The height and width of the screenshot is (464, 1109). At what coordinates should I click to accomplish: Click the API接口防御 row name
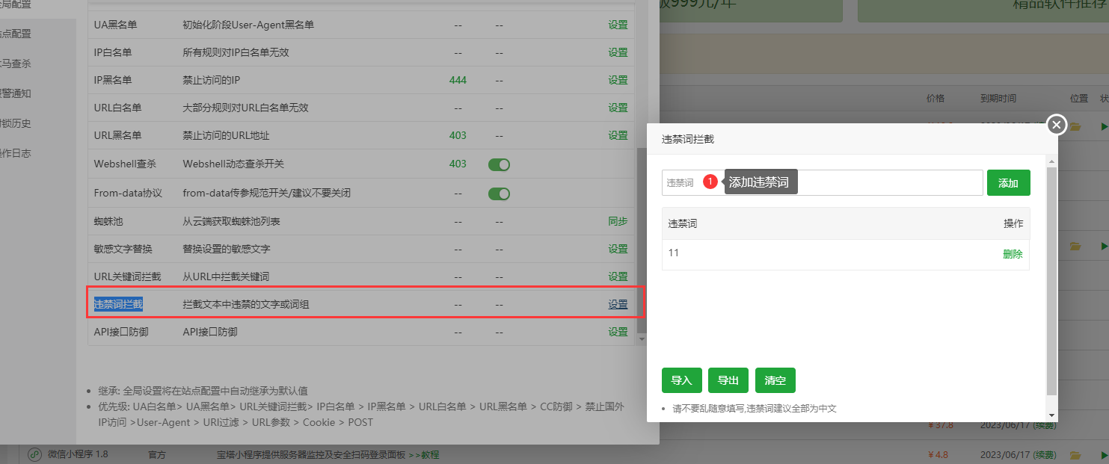pyautogui.click(x=121, y=332)
